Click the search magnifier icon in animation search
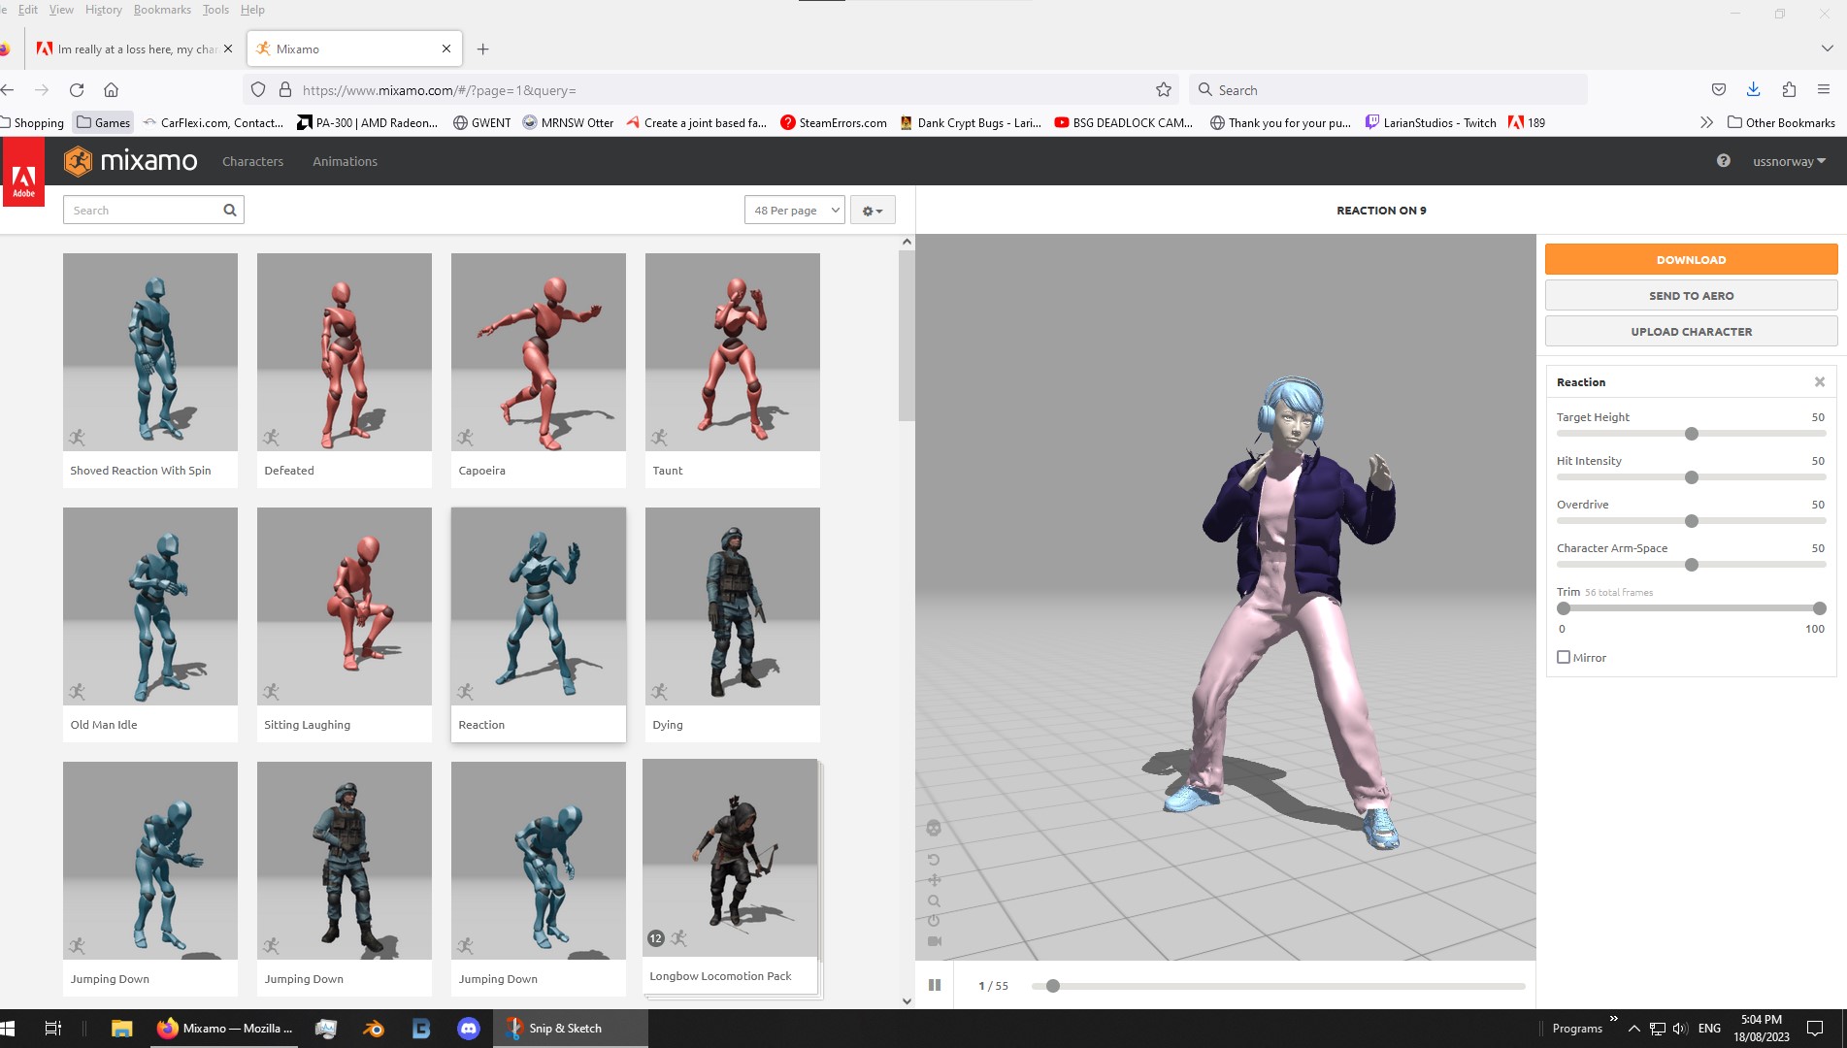The image size is (1847, 1048). click(230, 210)
